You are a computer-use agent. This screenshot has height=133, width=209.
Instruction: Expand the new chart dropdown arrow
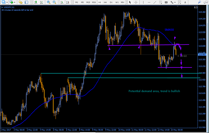(15, 2)
